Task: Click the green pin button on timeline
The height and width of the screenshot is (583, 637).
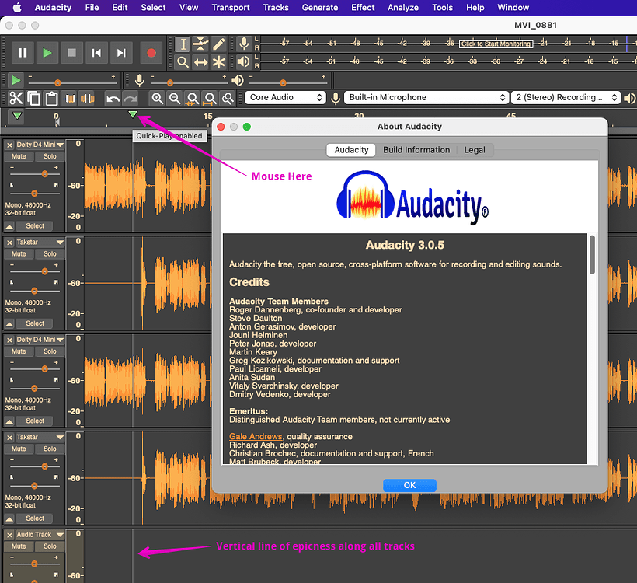Action: 17,117
